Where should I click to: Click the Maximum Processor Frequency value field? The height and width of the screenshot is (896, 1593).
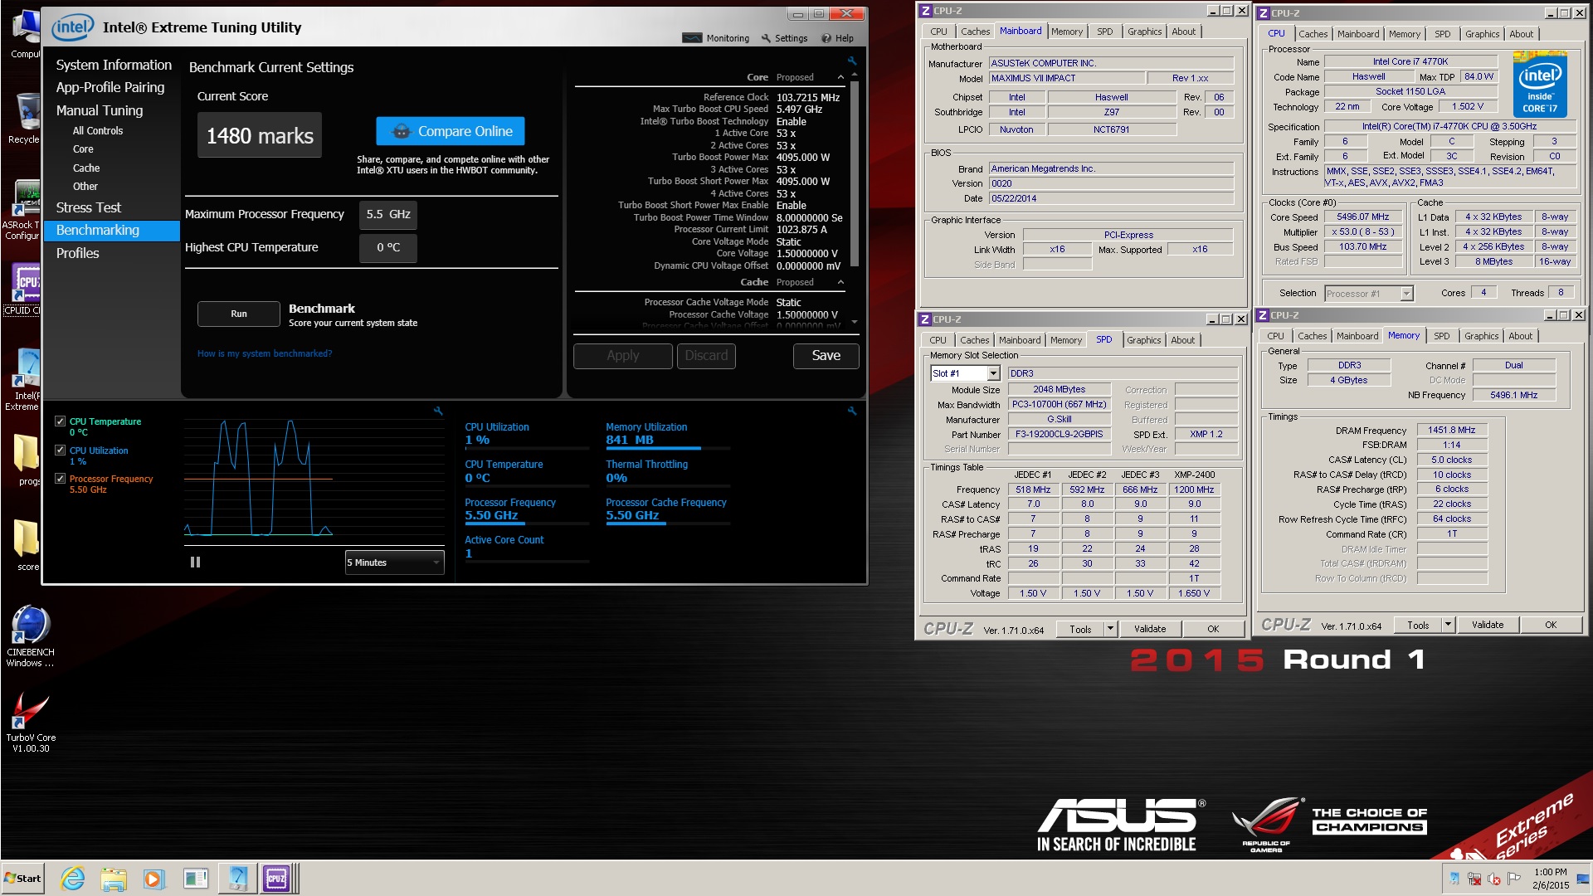(x=388, y=214)
